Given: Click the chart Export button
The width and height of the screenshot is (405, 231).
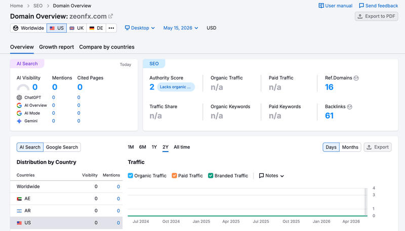Looking at the screenshot, I should pos(378,147).
